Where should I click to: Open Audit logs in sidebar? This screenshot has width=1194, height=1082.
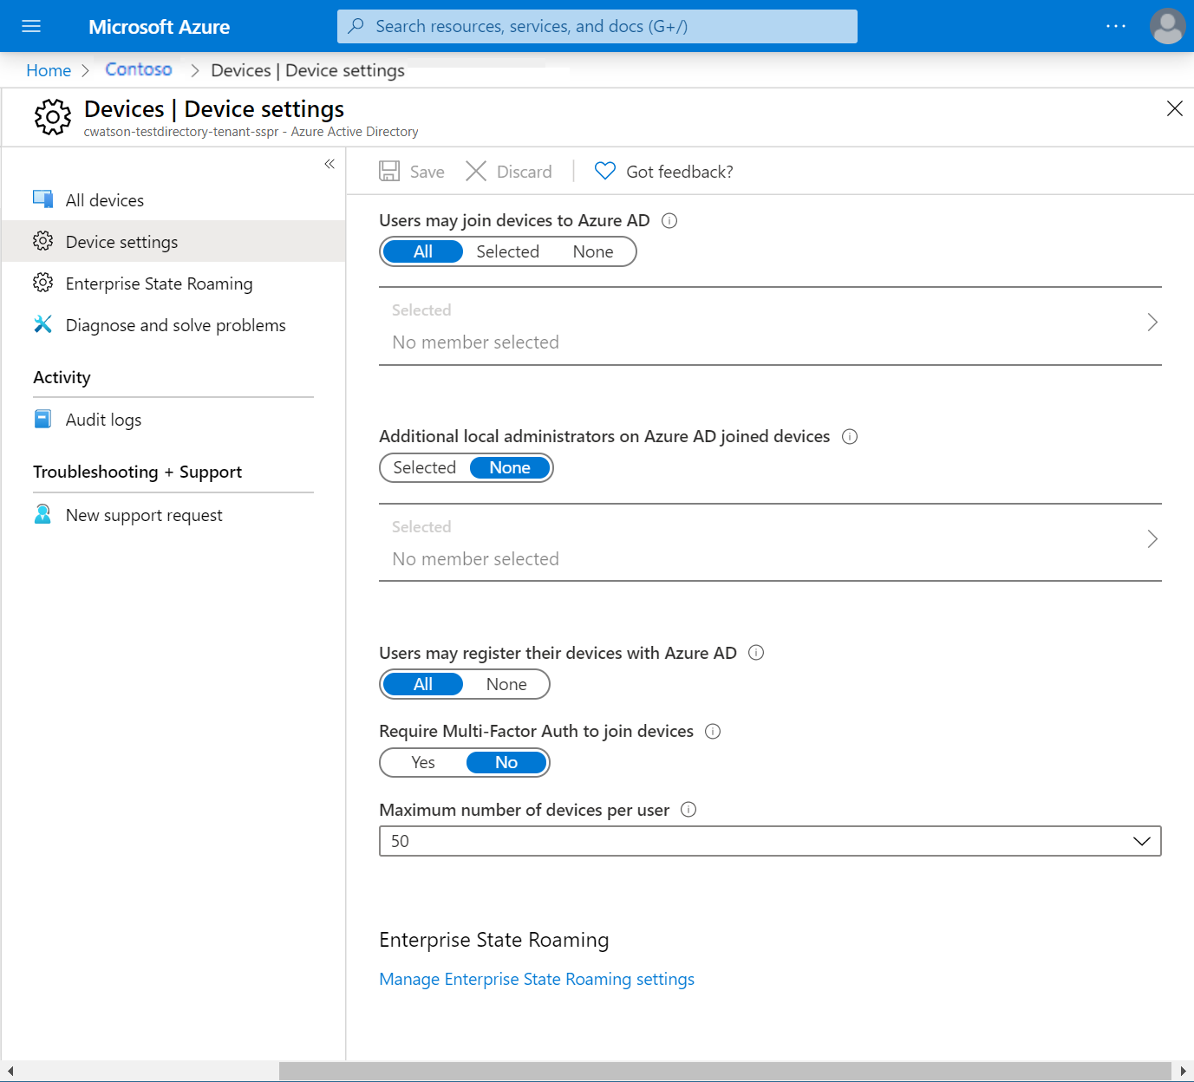[x=173, y=419]
